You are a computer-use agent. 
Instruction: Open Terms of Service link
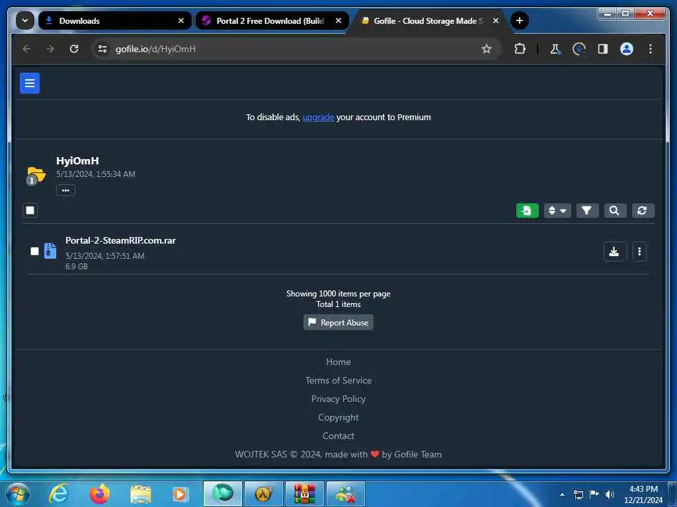point(338,380)
